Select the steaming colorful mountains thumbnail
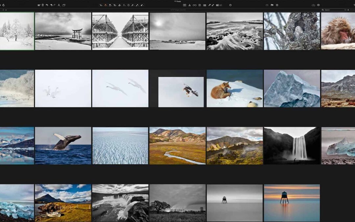Image resolution: width=355 pixels, height=222 pixels. (x=235, y=146)
